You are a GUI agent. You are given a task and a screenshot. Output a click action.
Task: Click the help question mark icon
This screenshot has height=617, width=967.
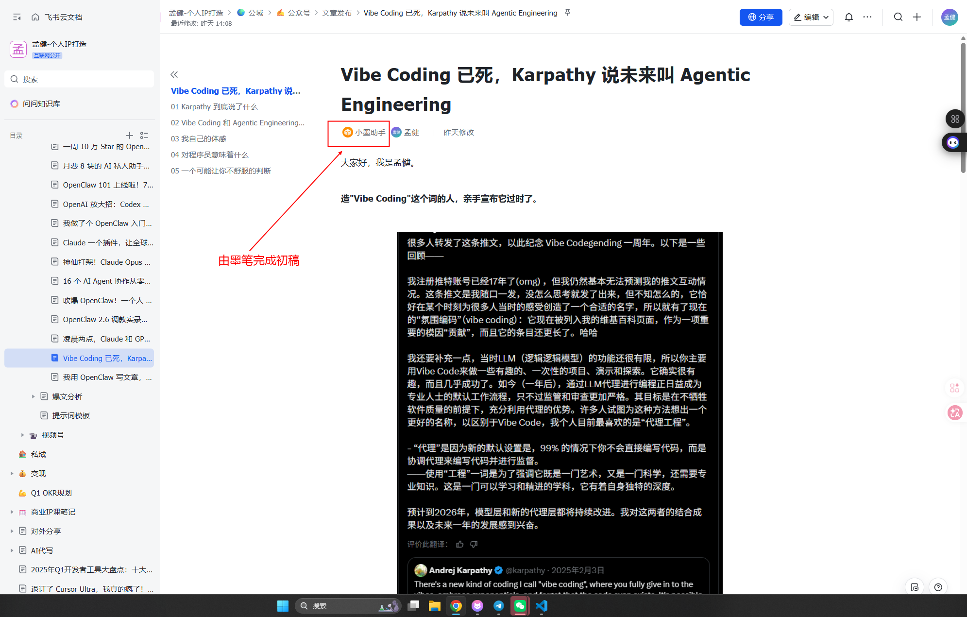938,587
